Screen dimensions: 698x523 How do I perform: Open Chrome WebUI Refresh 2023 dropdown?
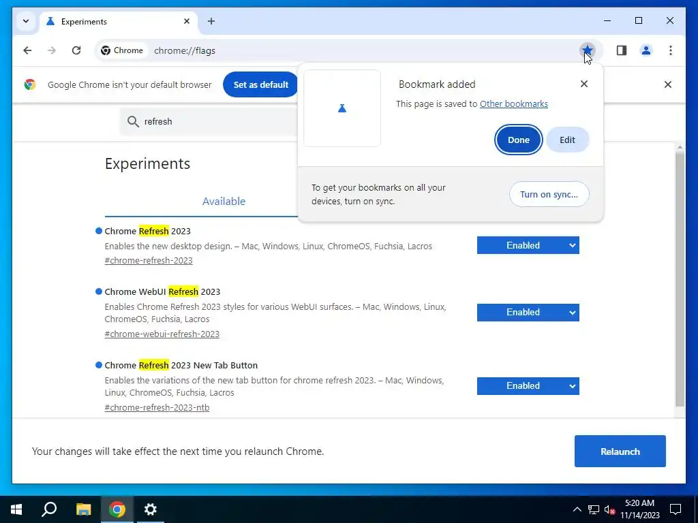(528, 312)
